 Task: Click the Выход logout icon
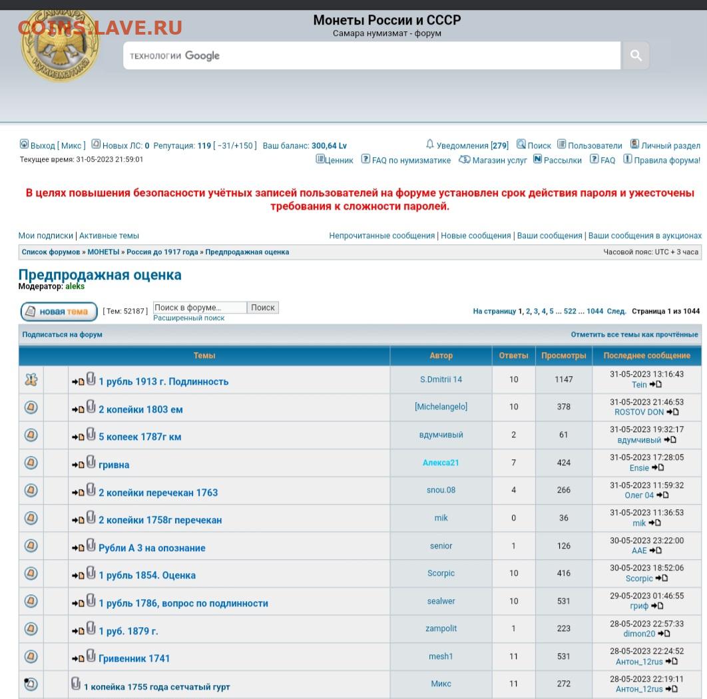(25, 144)
